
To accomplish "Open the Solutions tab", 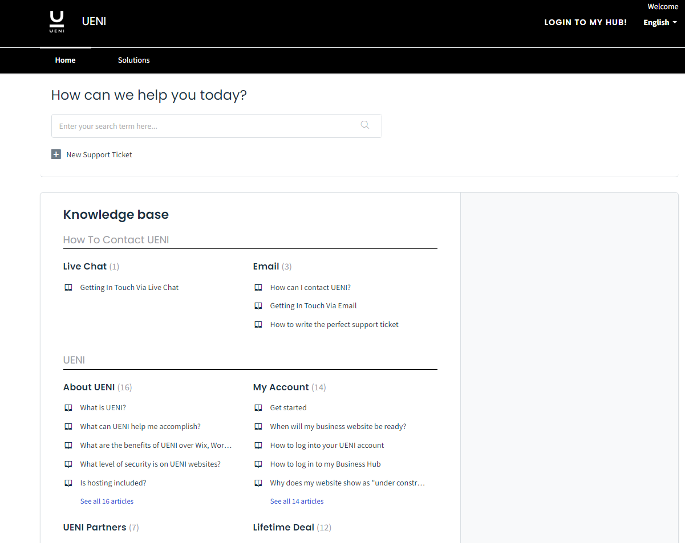I will 134,60.
